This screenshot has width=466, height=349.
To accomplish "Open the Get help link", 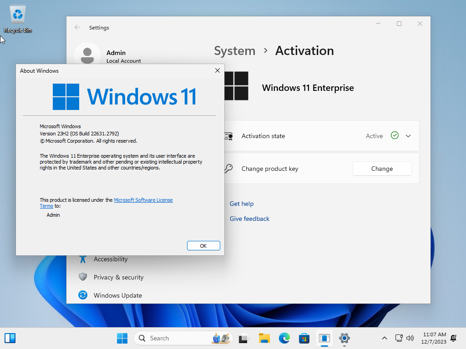I will click(242, 204).
